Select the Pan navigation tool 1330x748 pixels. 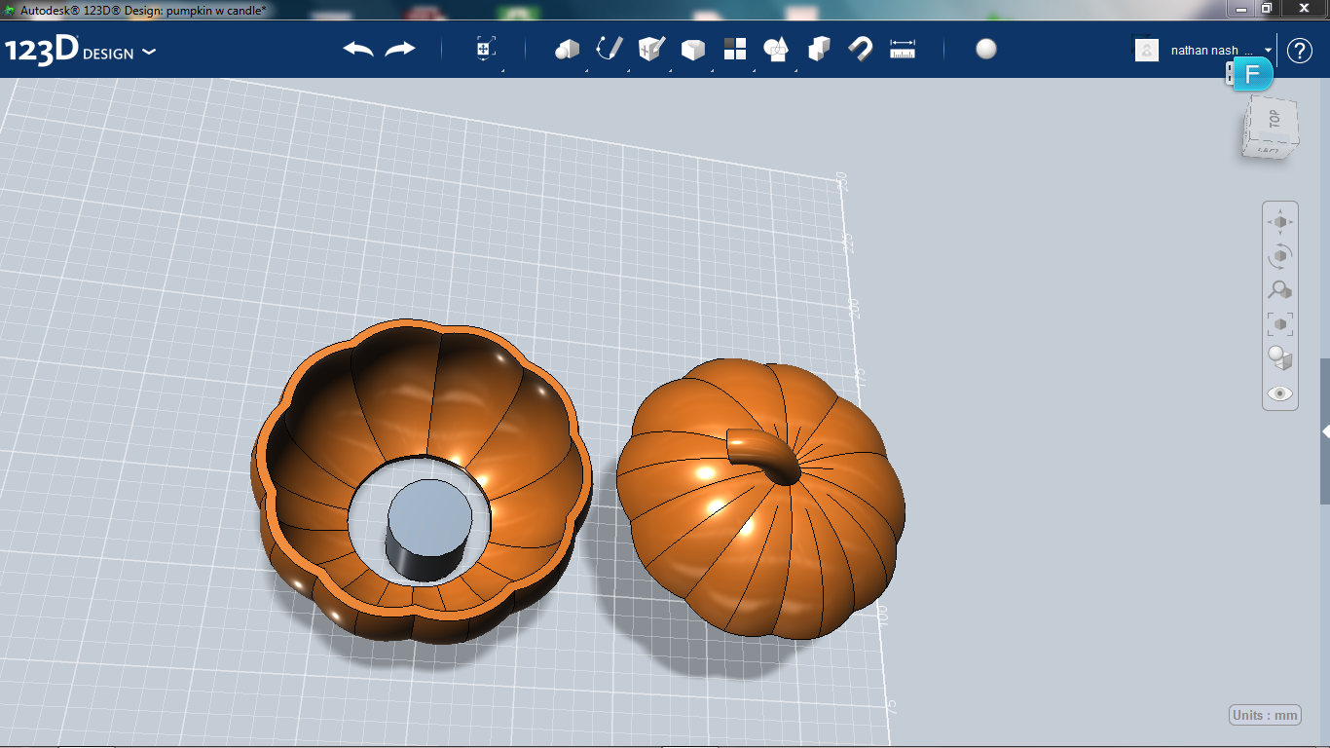1280,222
